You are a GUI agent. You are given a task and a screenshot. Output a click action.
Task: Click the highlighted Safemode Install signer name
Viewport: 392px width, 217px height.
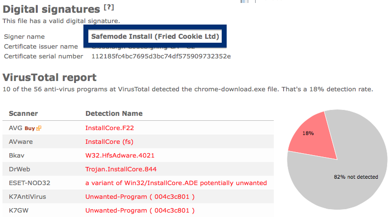click(155, 36)
